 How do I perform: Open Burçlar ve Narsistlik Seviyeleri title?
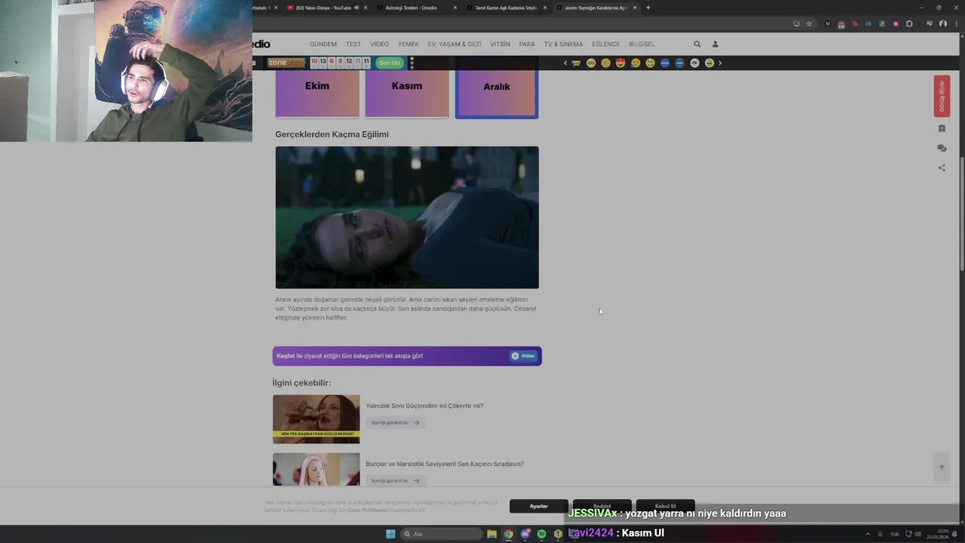pyautogui.click(x=445, y=464)
